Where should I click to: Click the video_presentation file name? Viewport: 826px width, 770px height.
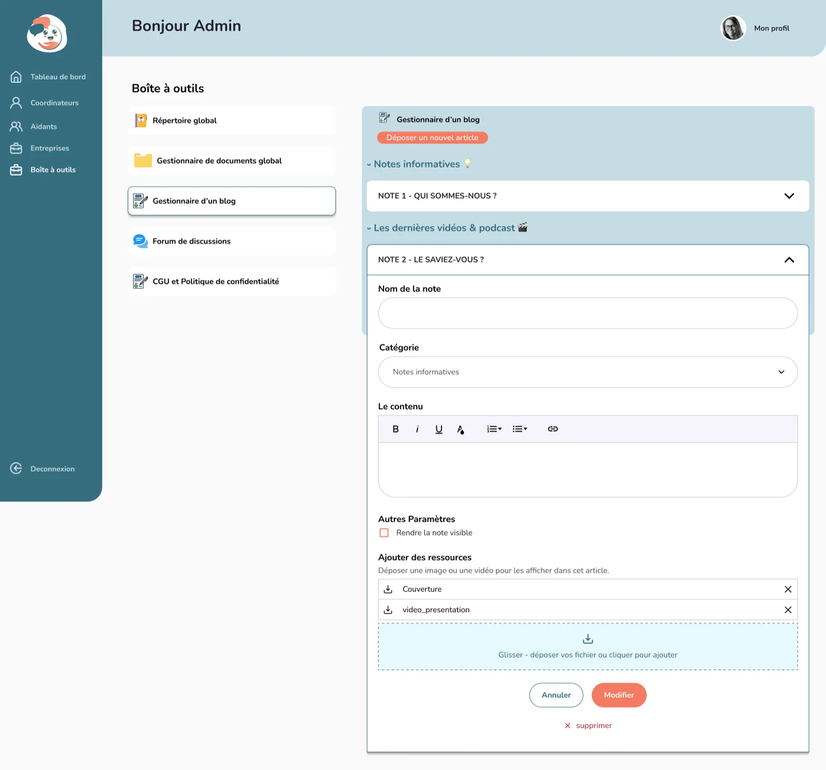click(436, 610)
